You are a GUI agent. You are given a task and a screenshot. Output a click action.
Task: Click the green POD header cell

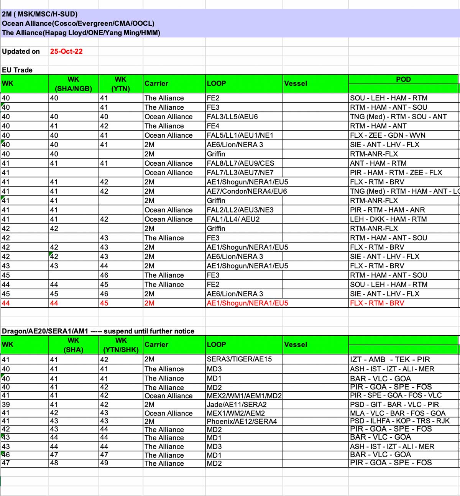[x=403, y=79]
